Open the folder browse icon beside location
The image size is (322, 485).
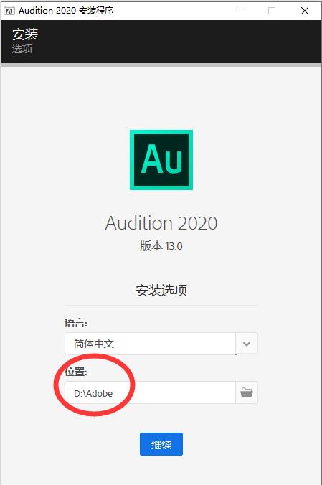247,392
